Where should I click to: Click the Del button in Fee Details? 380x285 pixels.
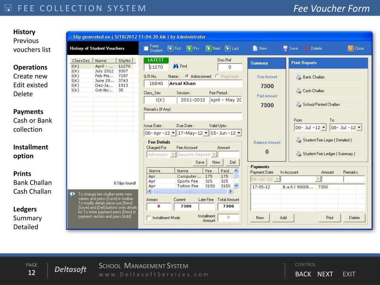click(232, 162)
